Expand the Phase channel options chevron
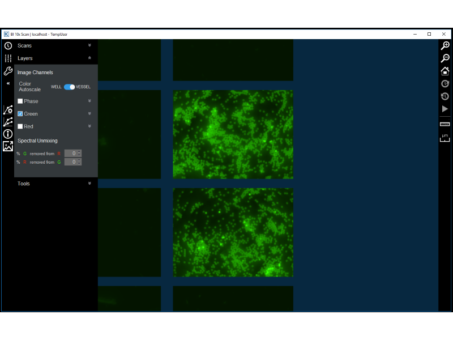Image resolution: width=453 pixels, height=340 pixels. (x=89, y=101)
